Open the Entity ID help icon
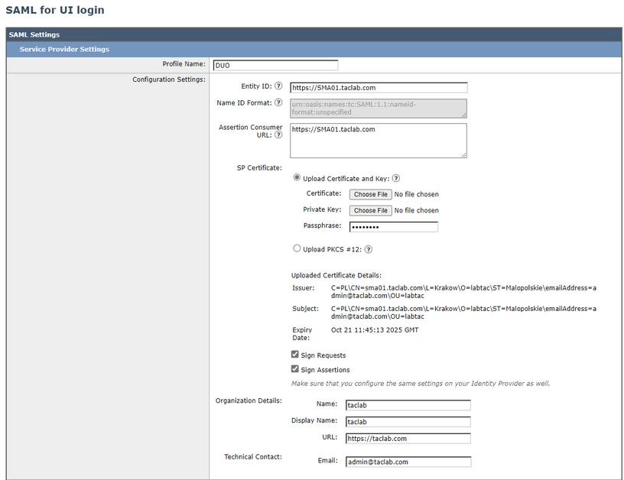 [278, 86]
